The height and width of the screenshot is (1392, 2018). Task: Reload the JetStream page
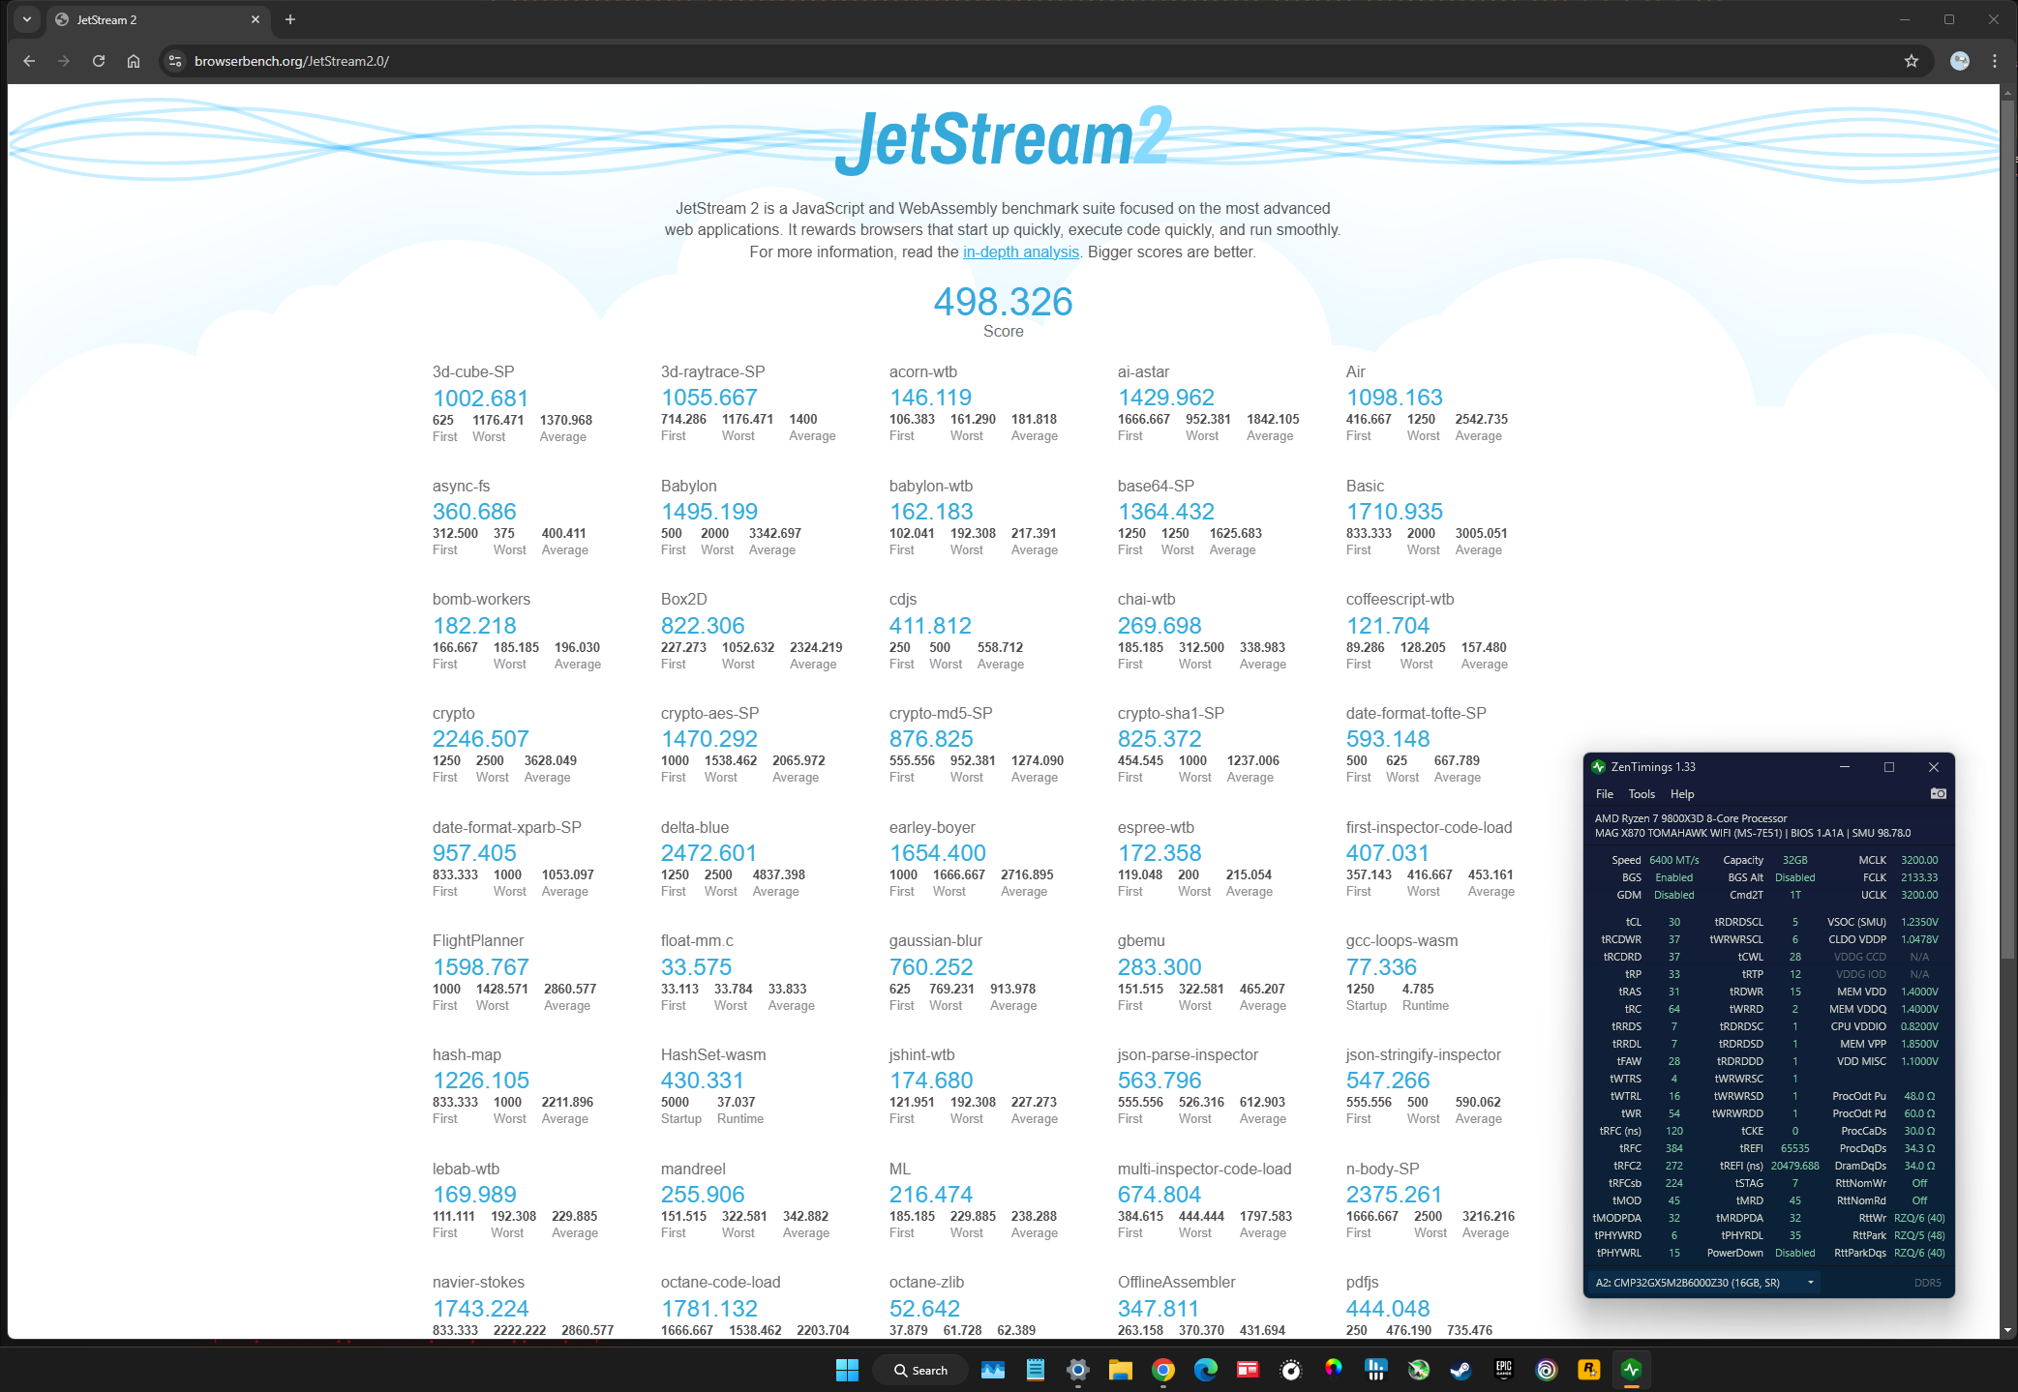click(99, 61)
